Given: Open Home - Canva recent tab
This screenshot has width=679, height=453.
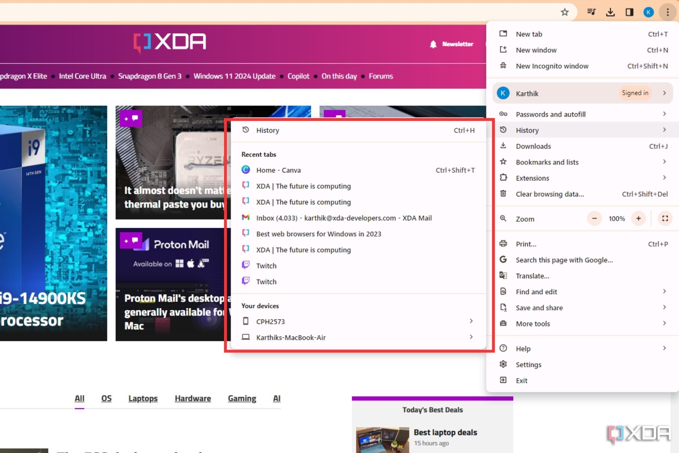Looking at the screenshot, I should (278, 170).
